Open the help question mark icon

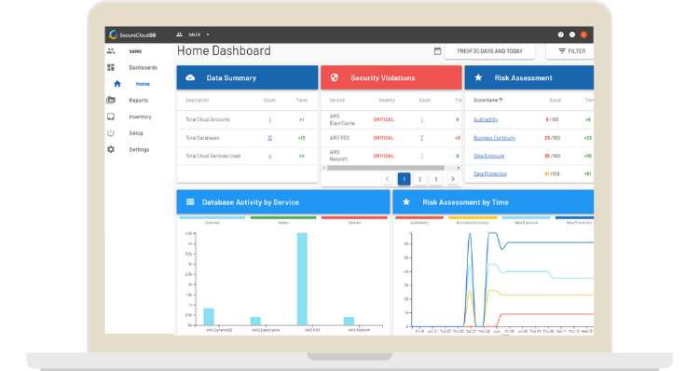pyautogui.click(x=561, y=34)
